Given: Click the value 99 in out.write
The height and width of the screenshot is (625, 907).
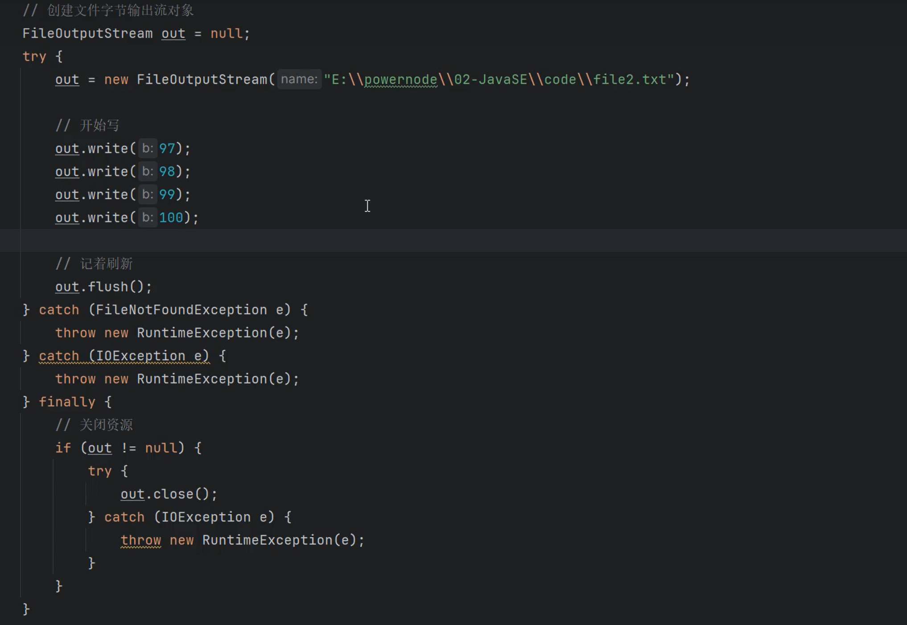Looking at the screenshot, I should (167, 194).
